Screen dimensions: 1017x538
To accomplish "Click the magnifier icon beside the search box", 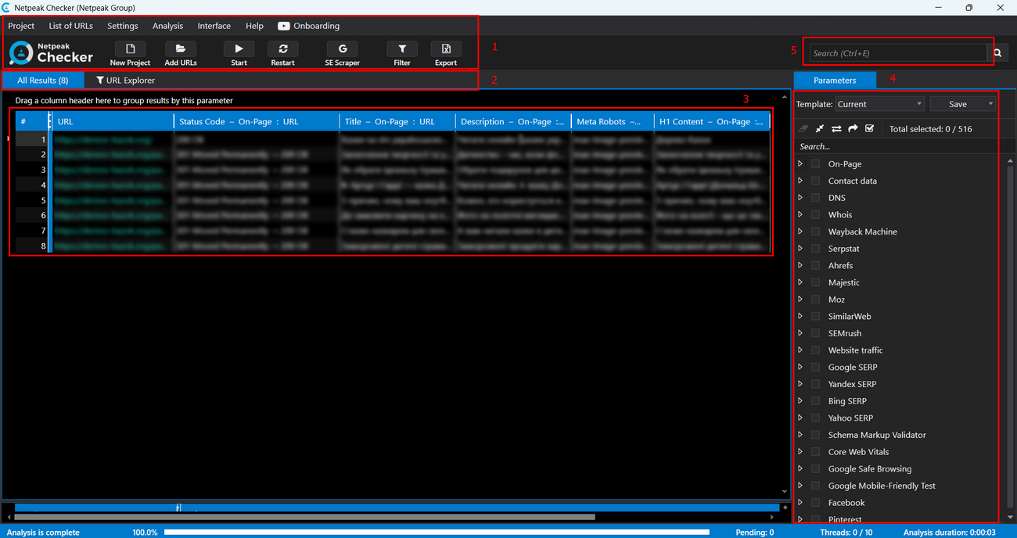I will click(x=997, y=53).
